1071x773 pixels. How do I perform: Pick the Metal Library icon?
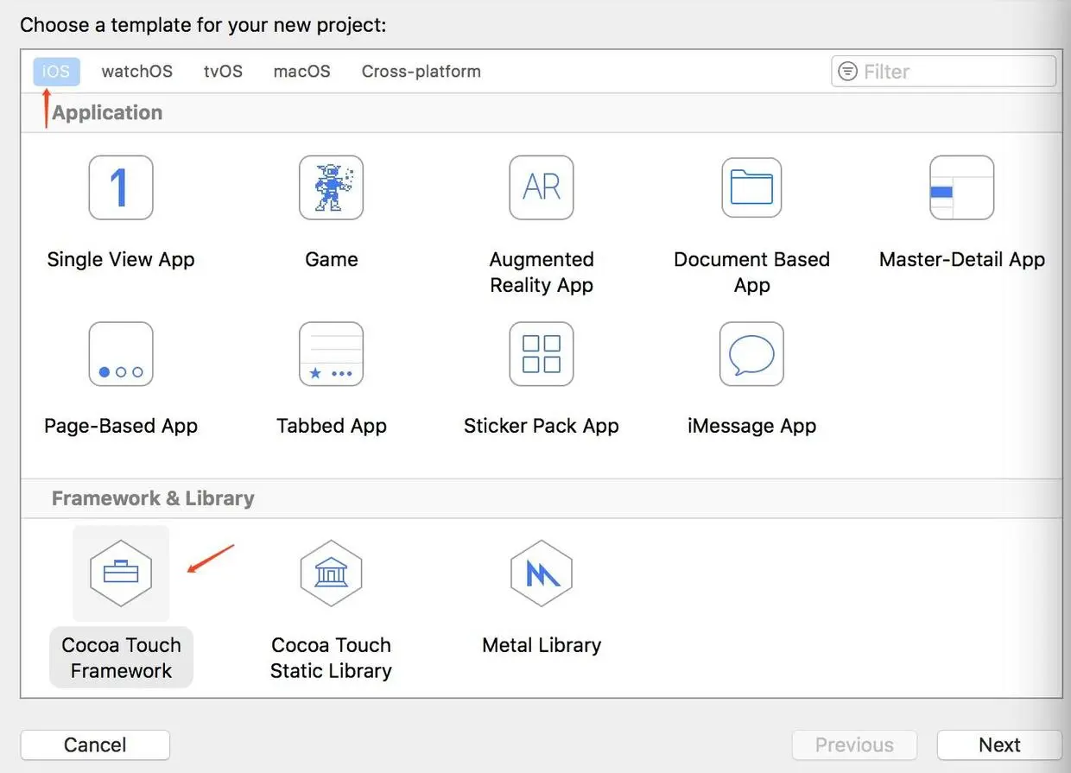pyautogui.click(x=542, y=573)
